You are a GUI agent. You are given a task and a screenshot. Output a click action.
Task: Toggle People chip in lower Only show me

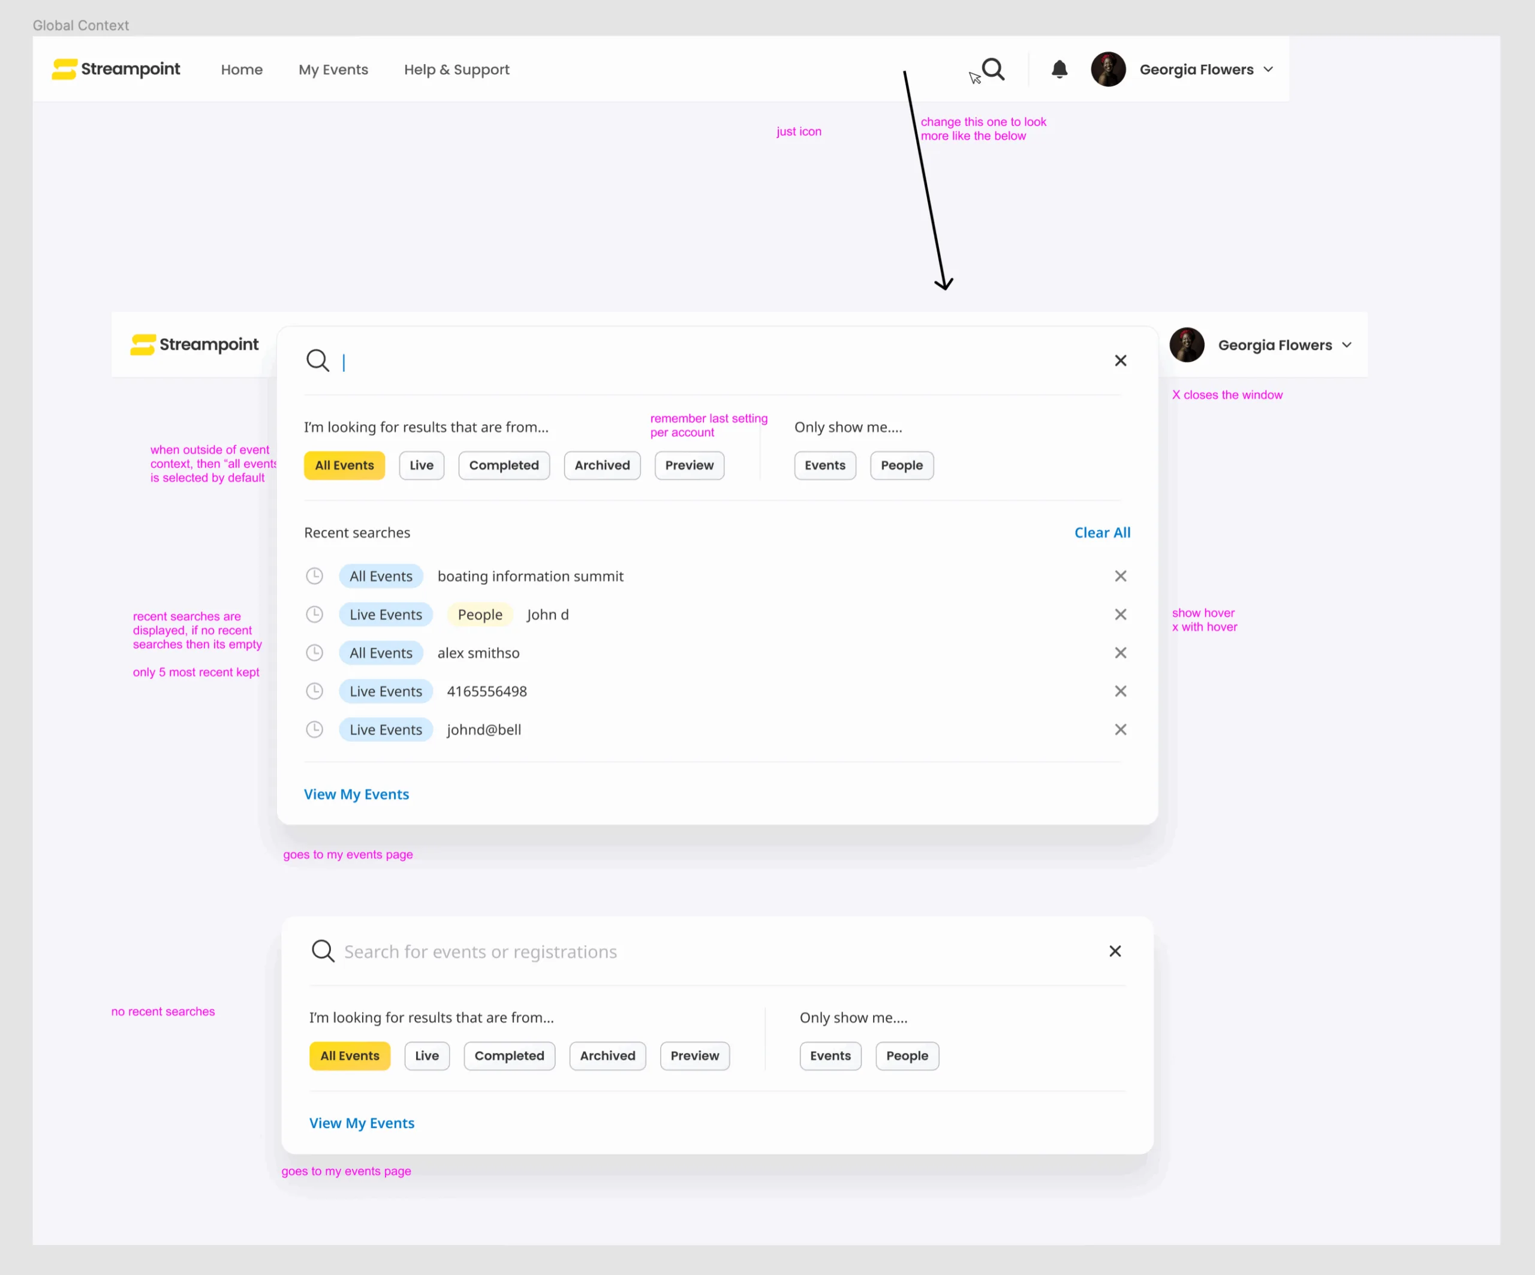[907, 1057]
